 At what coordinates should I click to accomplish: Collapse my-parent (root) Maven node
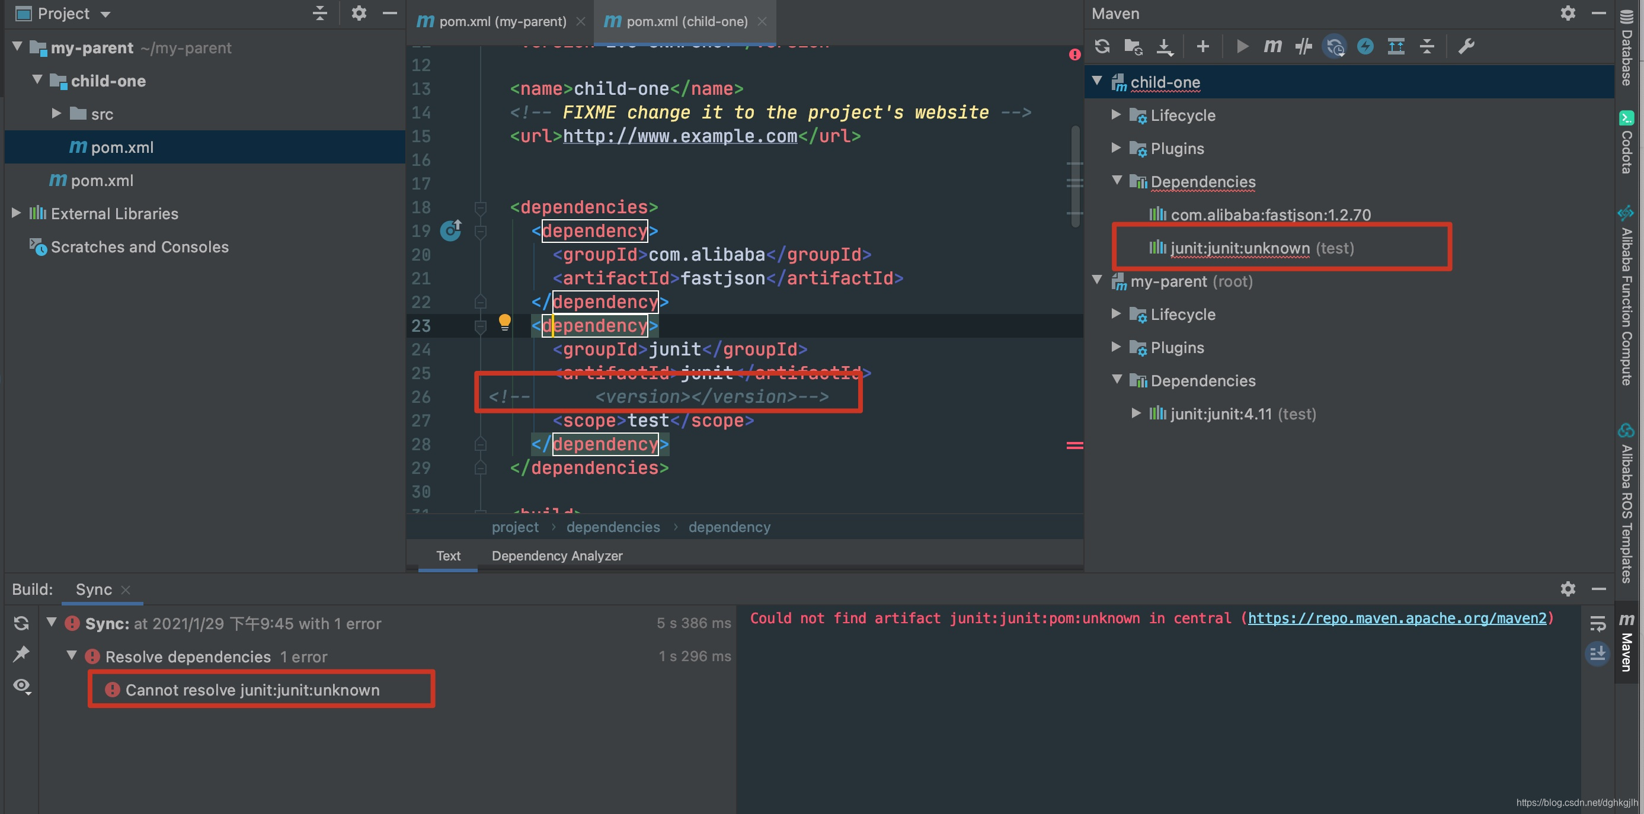point(1097,280)
